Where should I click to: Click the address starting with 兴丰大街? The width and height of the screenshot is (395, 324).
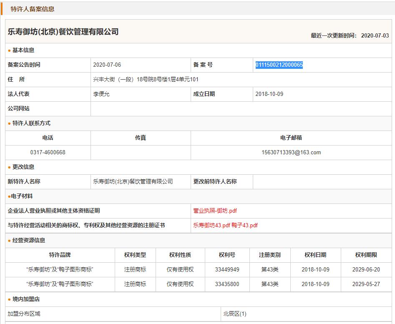point(146,80)
